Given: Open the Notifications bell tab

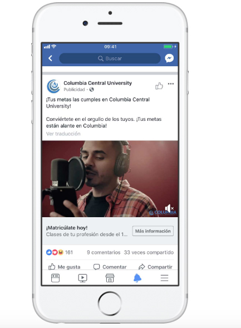Looking at the screenshot, I should 137,278.
